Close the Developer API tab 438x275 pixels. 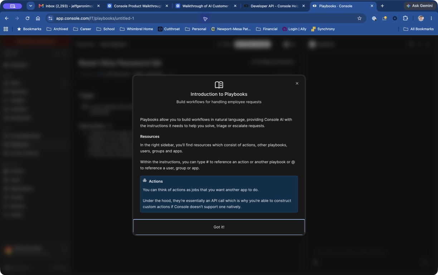(x=303, y=6)
